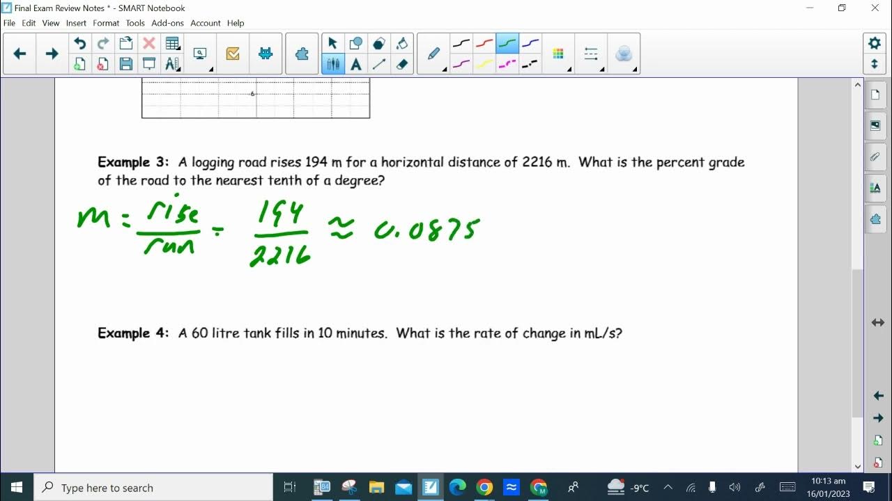Open measurement tools dropdown
This screenshot has height=501, width=892.
tap(172, 64)
